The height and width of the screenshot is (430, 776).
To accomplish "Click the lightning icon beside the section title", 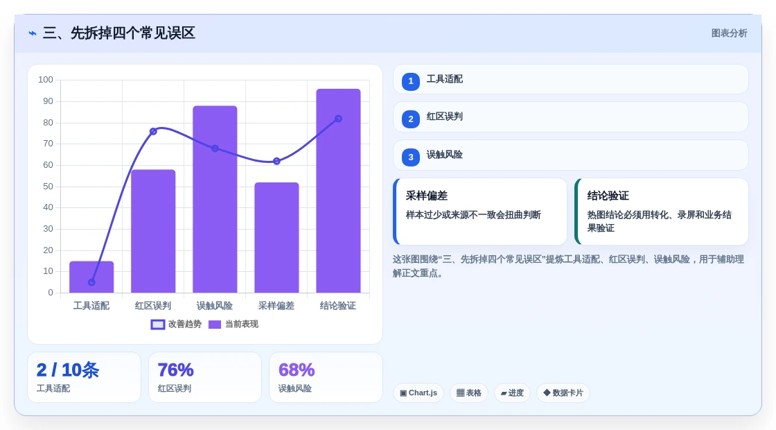I will [x=33, y=33].
